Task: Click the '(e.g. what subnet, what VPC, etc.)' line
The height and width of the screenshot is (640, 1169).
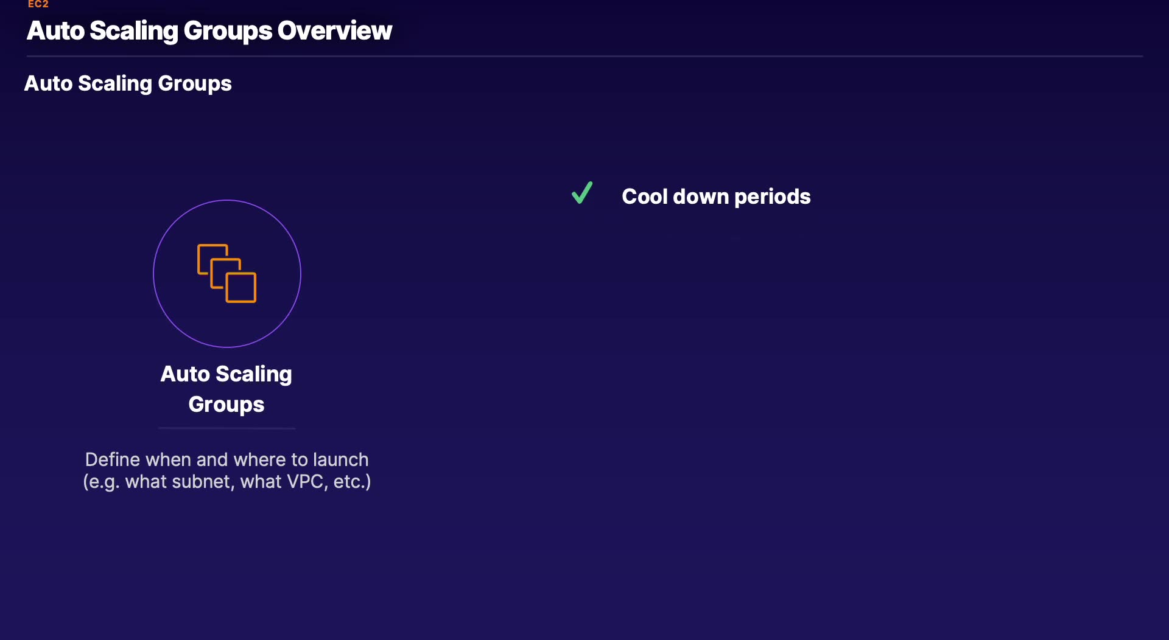Action: click(226, 481)
